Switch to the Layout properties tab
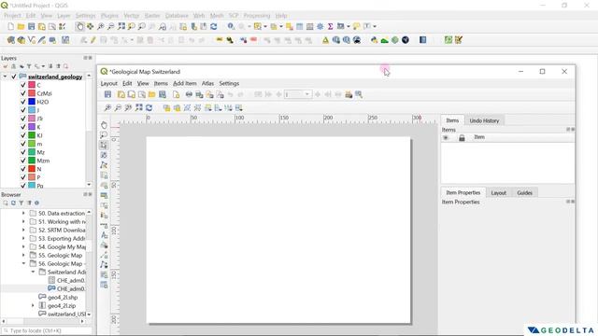This screenshot has height=336, width=598. 498,193
